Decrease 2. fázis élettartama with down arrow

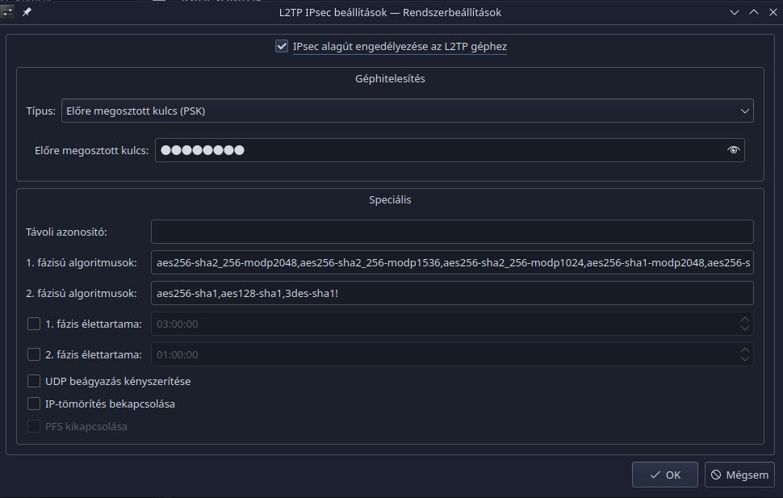[744, 358]
